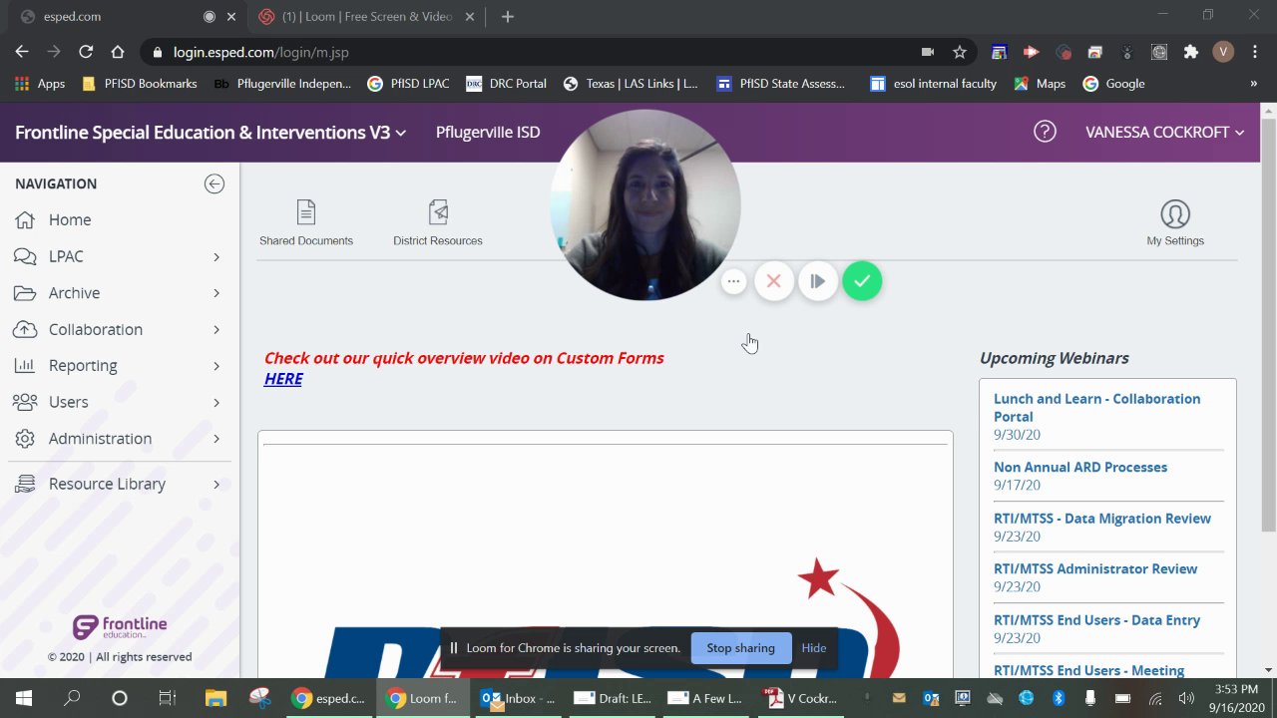This screenshot has height=718, width=1277.
Task: Open a new browser tab
Action: (507, 16)
